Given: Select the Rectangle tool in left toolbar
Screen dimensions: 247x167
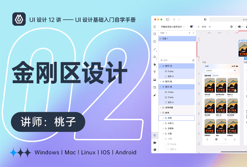Looking at the screenshot, I should click(155, 34).
